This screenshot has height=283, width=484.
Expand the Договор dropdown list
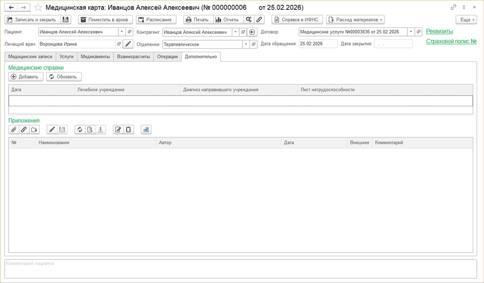411,32
